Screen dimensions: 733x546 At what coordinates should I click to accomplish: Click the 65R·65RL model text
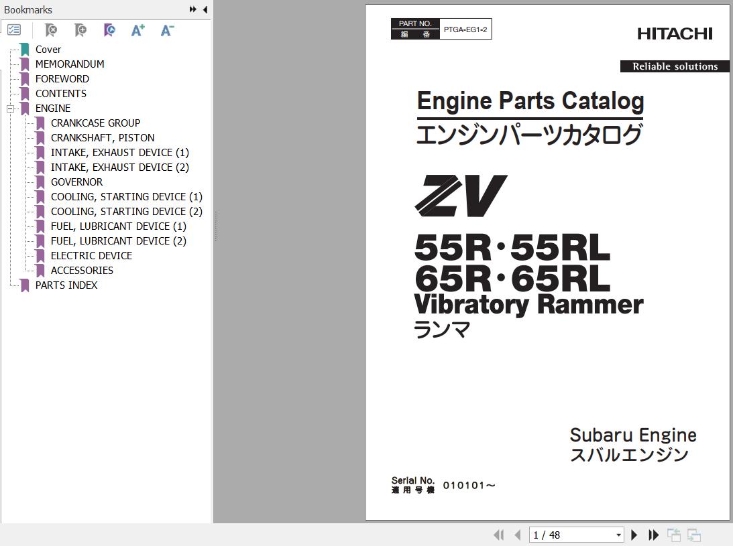point(512,279)
